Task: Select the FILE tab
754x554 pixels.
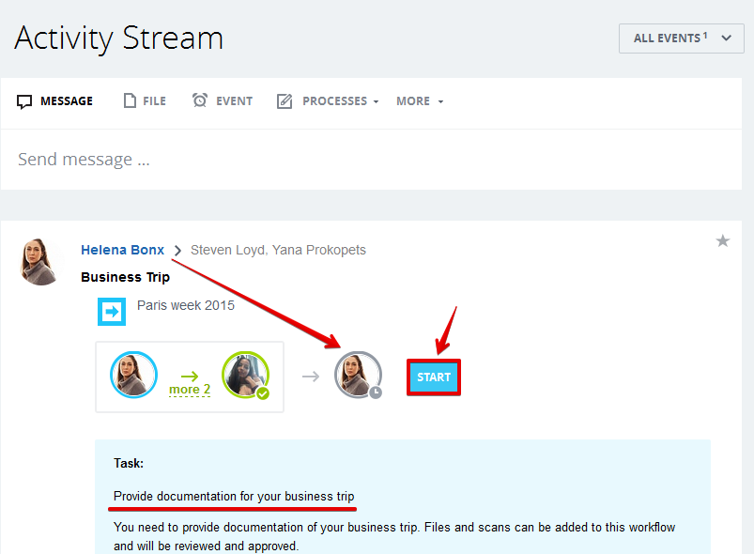Action: coord(145,101)
